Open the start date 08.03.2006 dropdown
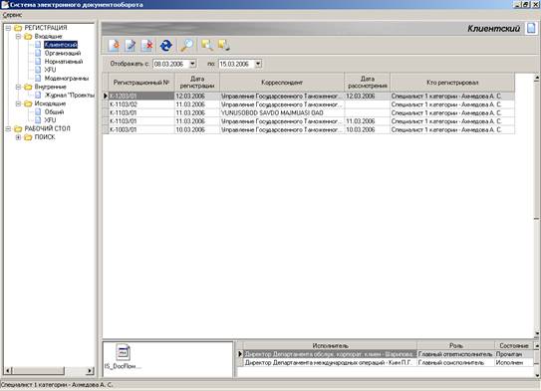Screen dimensions: 541x391 [x=193, y=64]
